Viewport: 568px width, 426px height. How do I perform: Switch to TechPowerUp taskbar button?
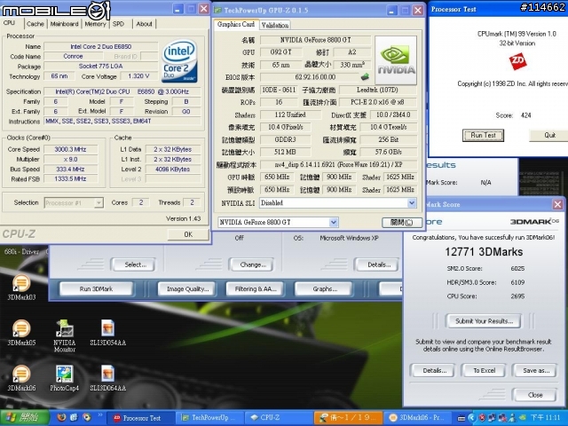coord(210,418)
